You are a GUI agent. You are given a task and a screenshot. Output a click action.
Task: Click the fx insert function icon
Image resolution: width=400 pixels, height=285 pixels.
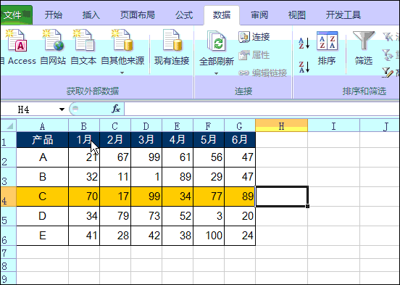click(x=116, y=110)
